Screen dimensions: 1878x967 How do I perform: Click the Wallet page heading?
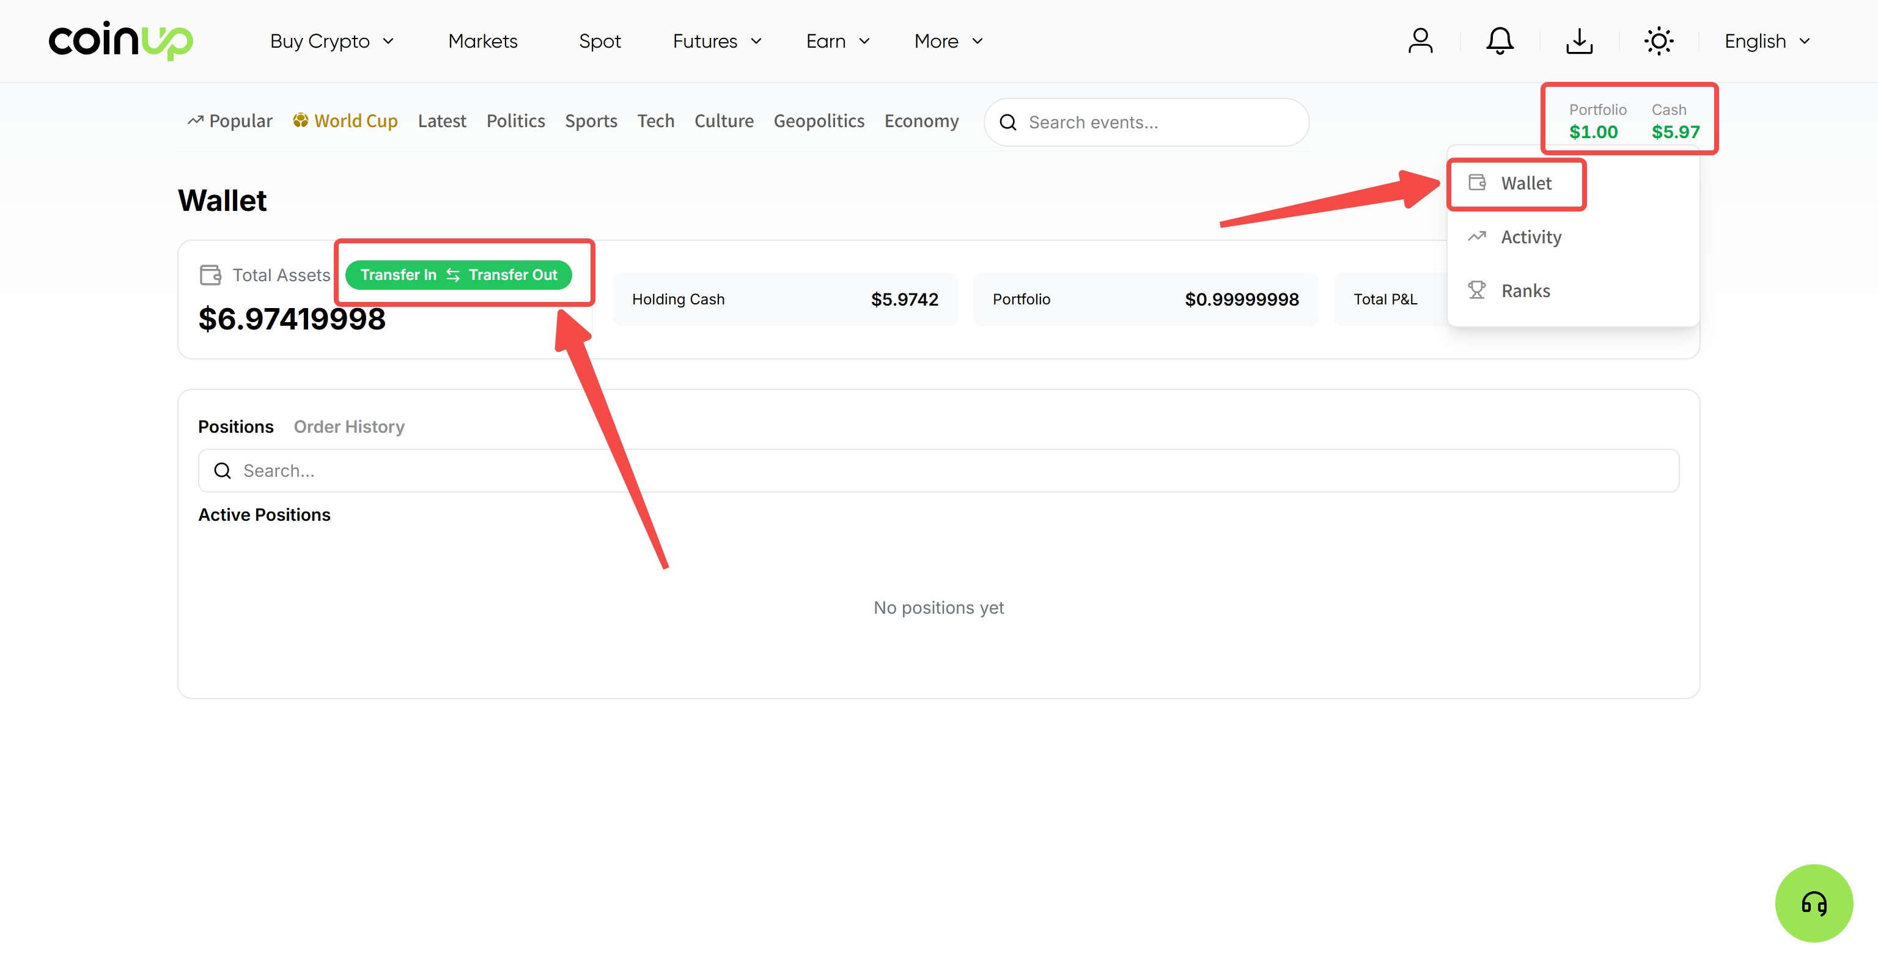pyautogui.click(x=223, y=200)
